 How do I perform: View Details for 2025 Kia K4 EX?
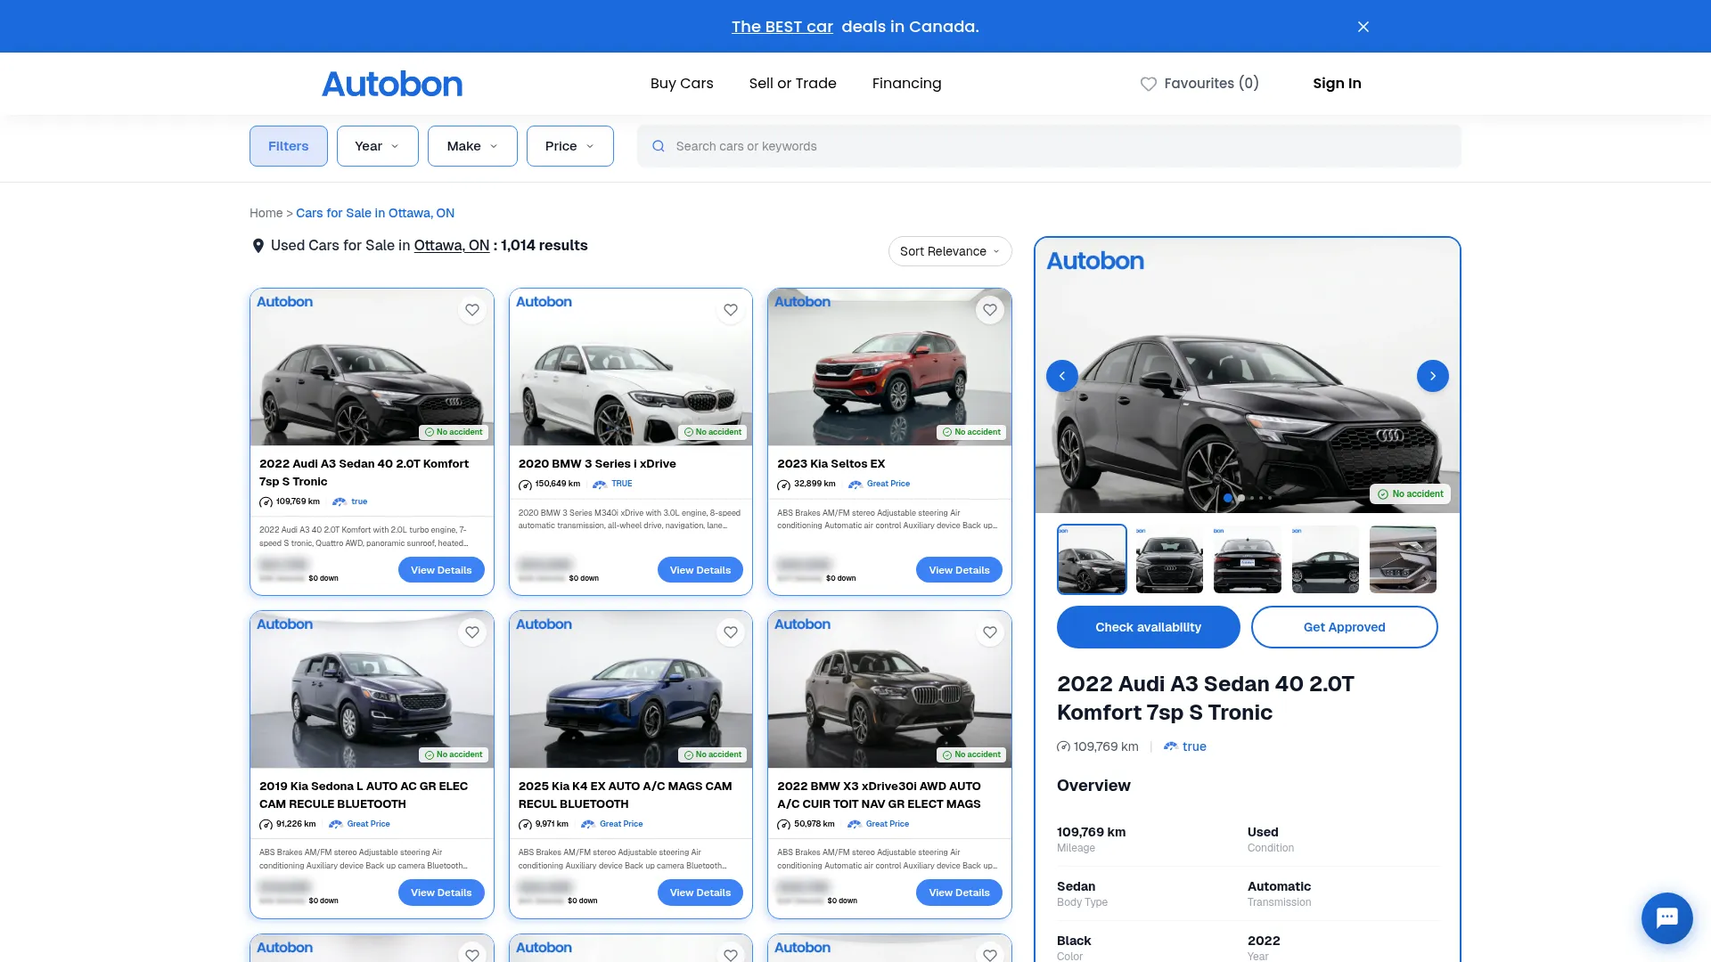point(700,893)
